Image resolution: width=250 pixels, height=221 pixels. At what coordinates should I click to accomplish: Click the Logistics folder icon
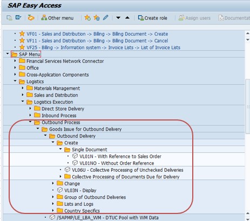pyautogui.click(x=22, y=82)
